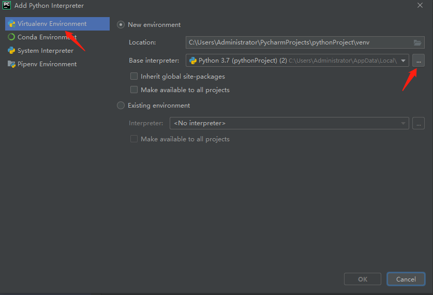433x295 pixels.
Task: Open the No interpreter dropdown
Action: pos(289,123)
